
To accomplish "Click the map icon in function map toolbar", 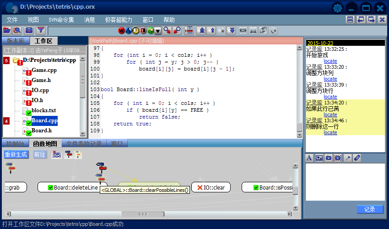I will click(57, 155).
